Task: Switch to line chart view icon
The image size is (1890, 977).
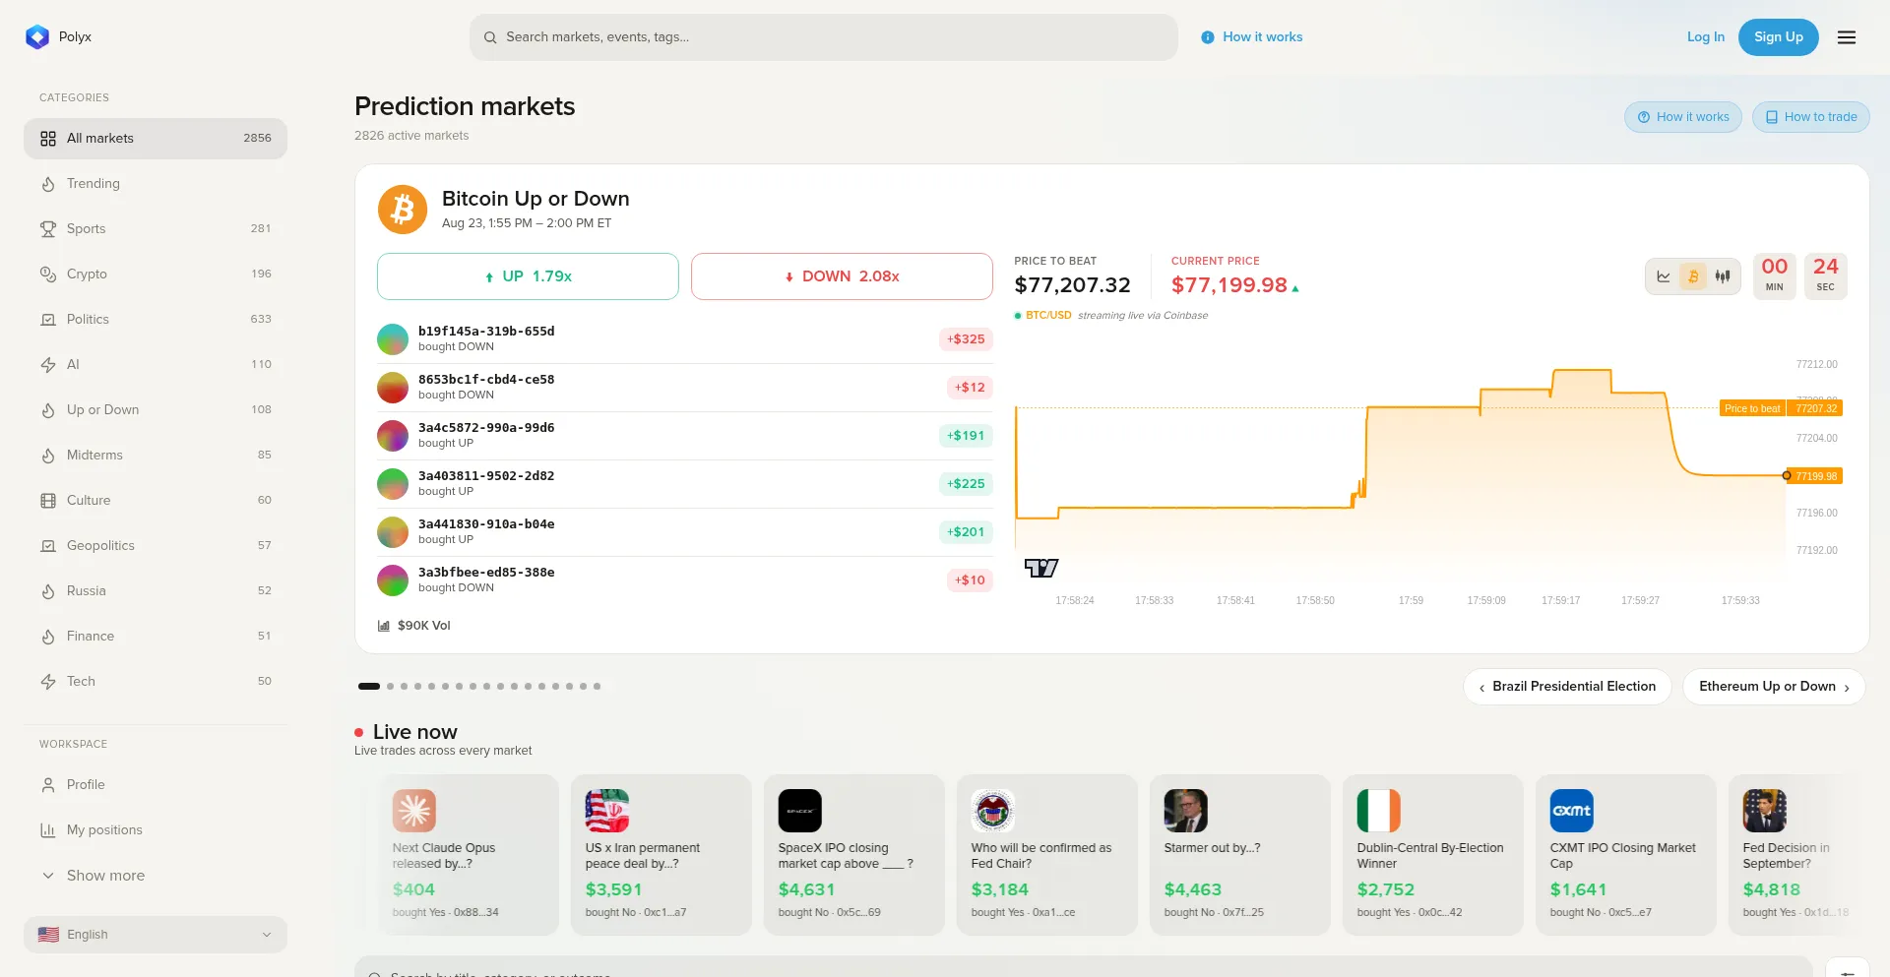Action: pos(1664,276)
